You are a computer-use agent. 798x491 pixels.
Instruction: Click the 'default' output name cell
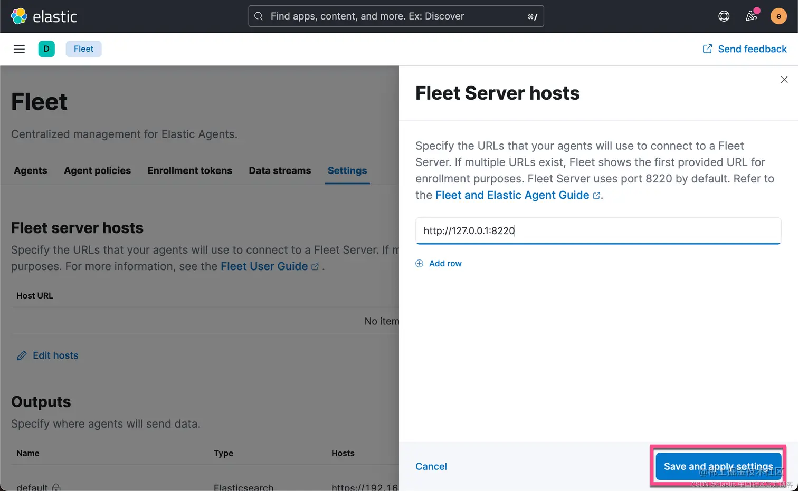tap(32, 487)
